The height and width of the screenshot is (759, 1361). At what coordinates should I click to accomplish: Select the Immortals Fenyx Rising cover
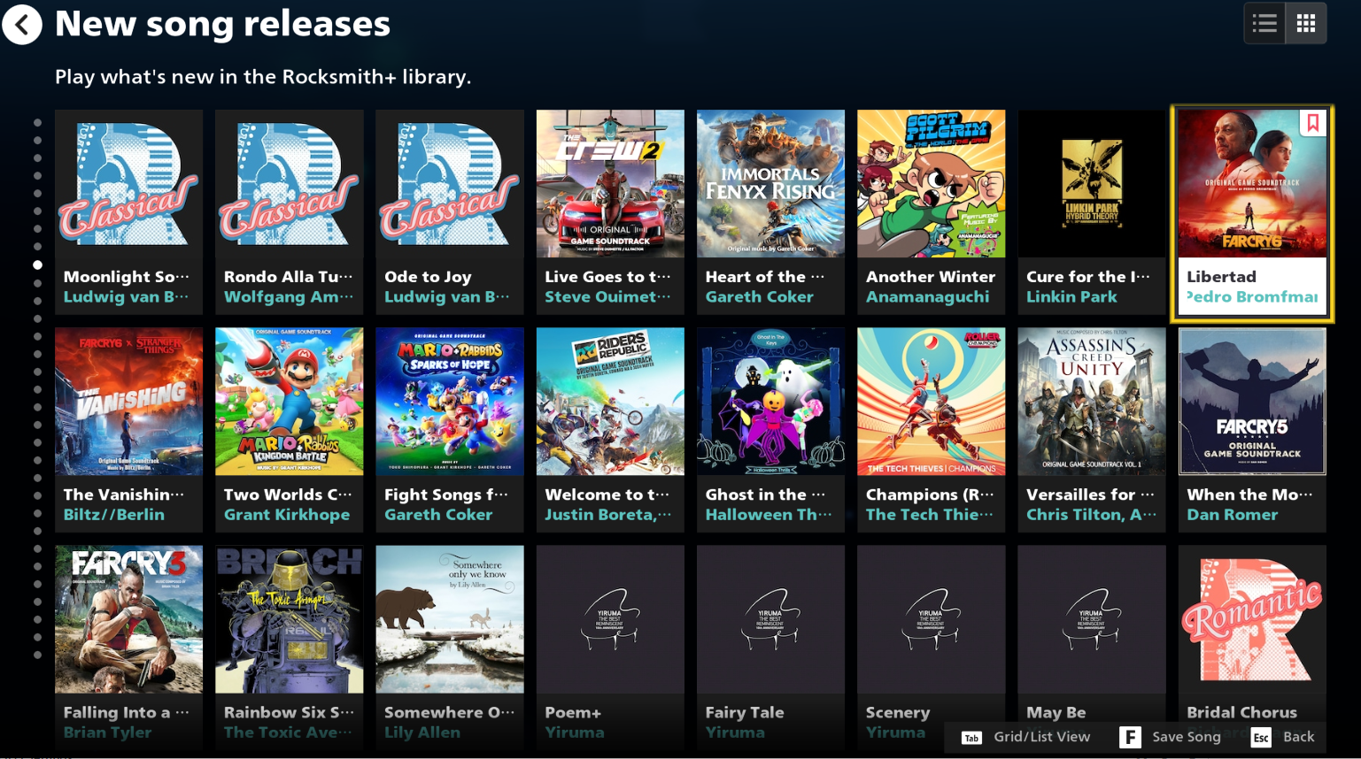pyautogui.click(x=770, y=184)
